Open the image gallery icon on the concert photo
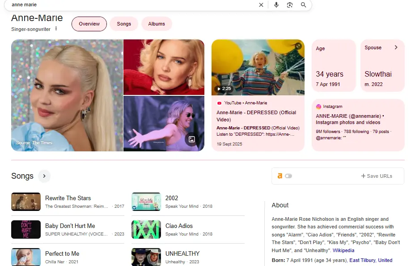The width and height of the screenshot is (415, 266). 191,139
